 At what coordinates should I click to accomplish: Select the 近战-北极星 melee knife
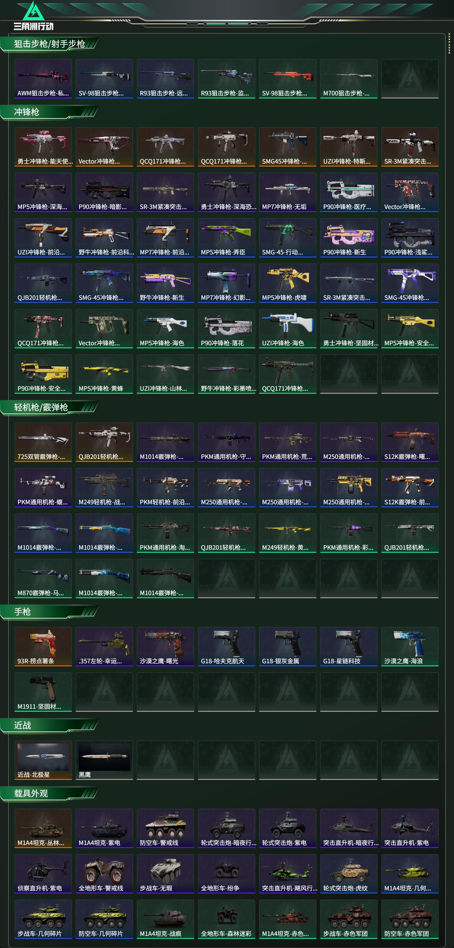[x=43, y=760]
